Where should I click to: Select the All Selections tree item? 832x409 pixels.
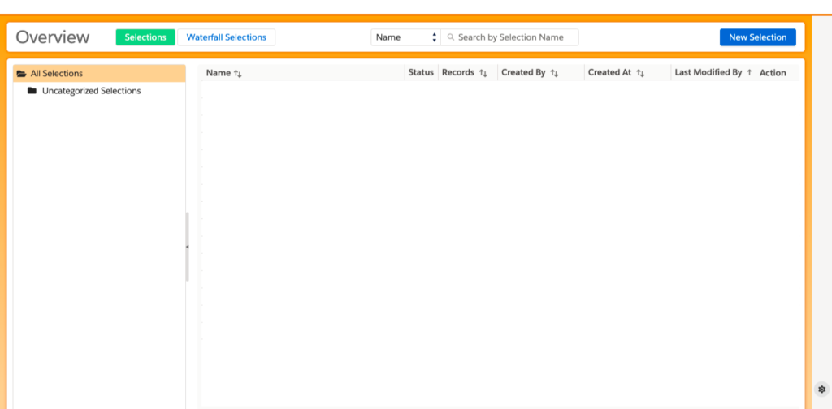(x=57, y=74)
